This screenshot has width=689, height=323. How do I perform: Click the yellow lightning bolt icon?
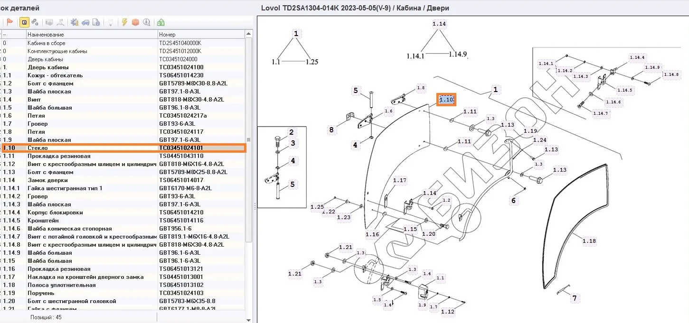pos(124,22)
